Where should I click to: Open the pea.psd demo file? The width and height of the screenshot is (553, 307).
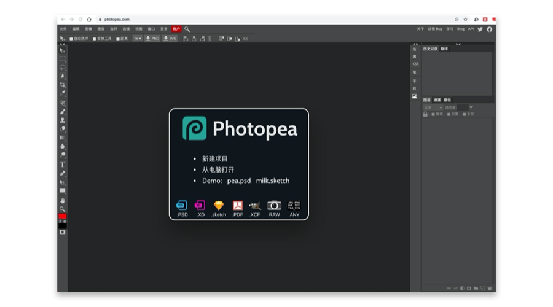[x=239, y=181]
